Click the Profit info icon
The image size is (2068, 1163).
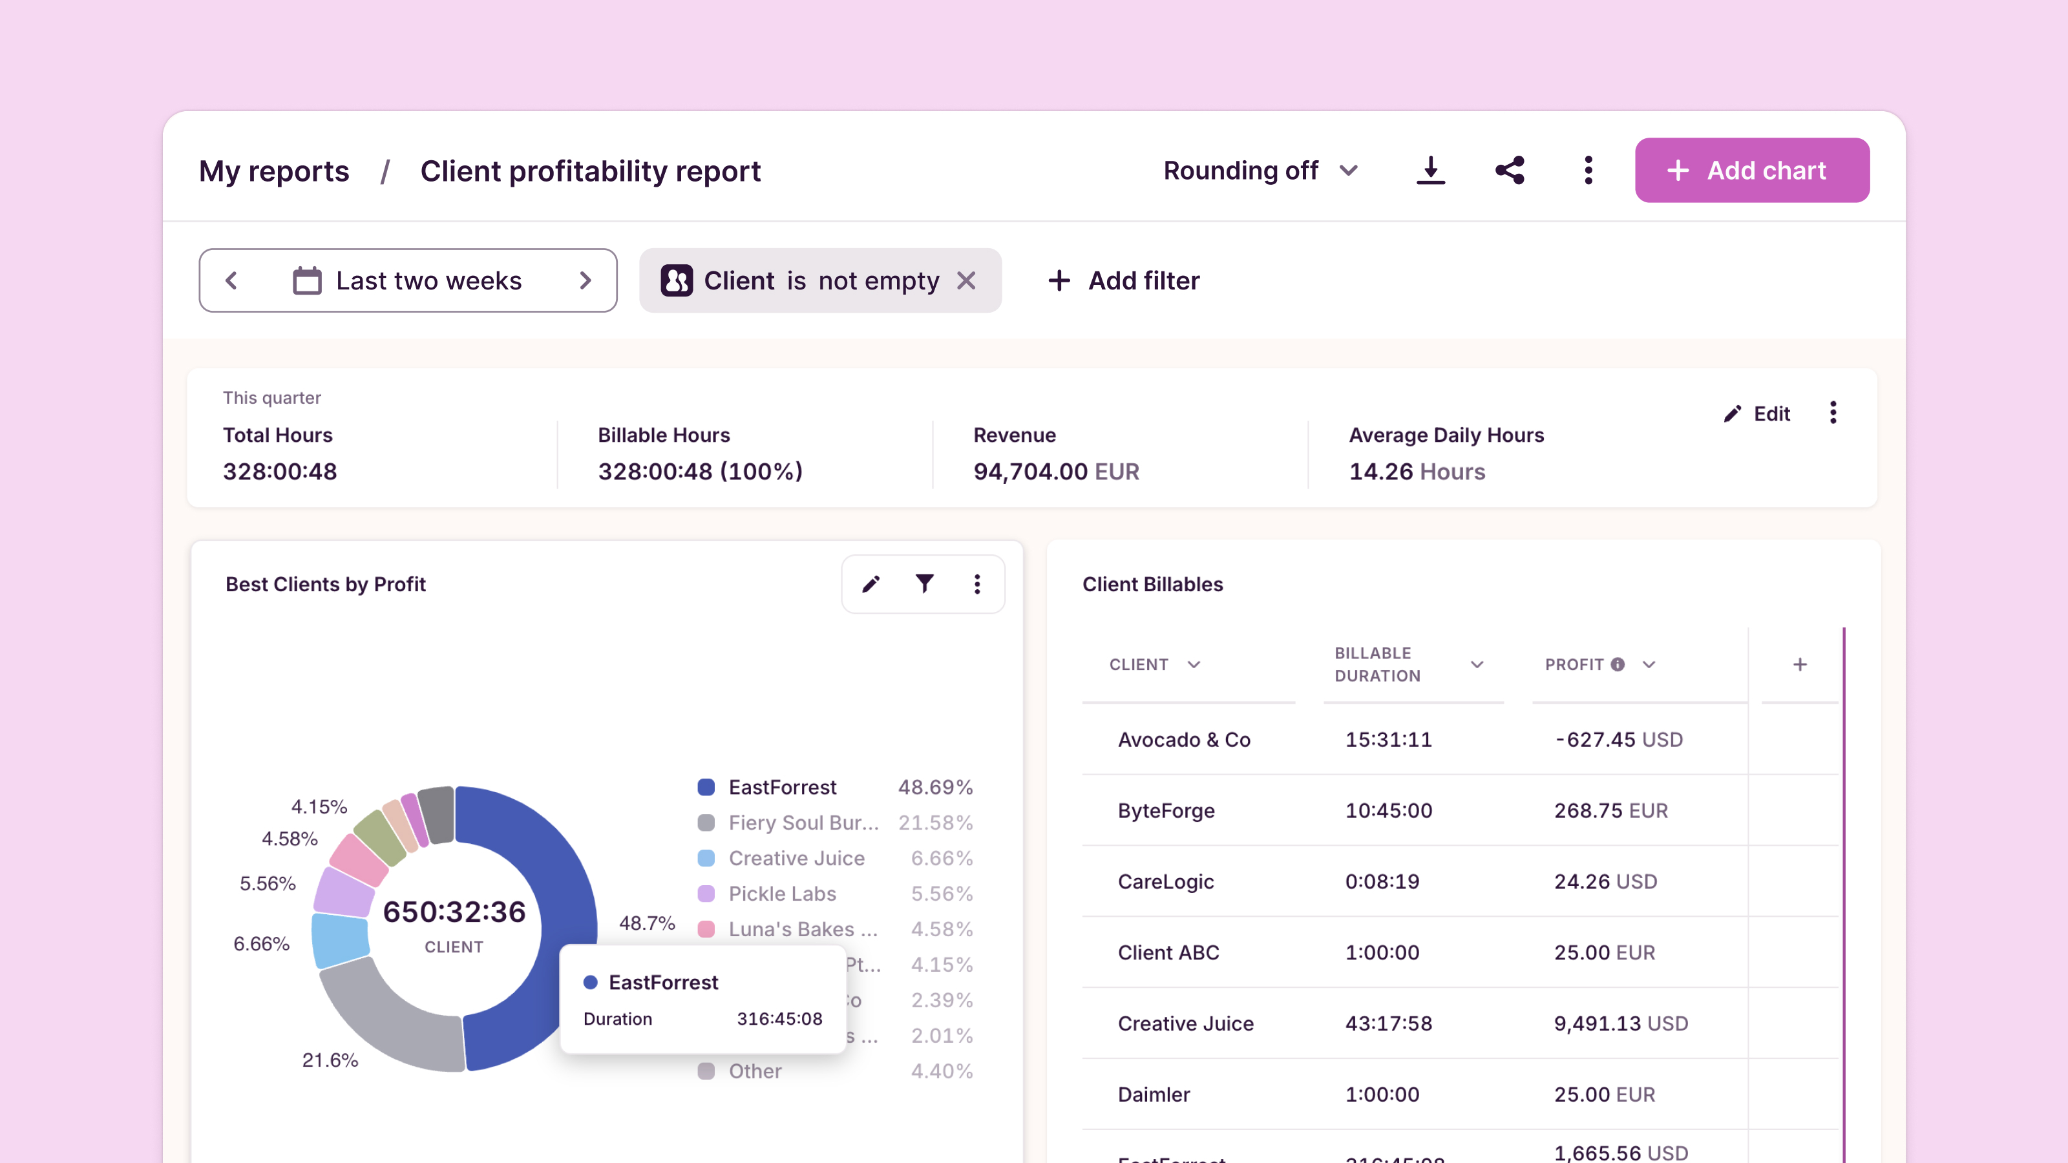click(x=1618, y=665)
